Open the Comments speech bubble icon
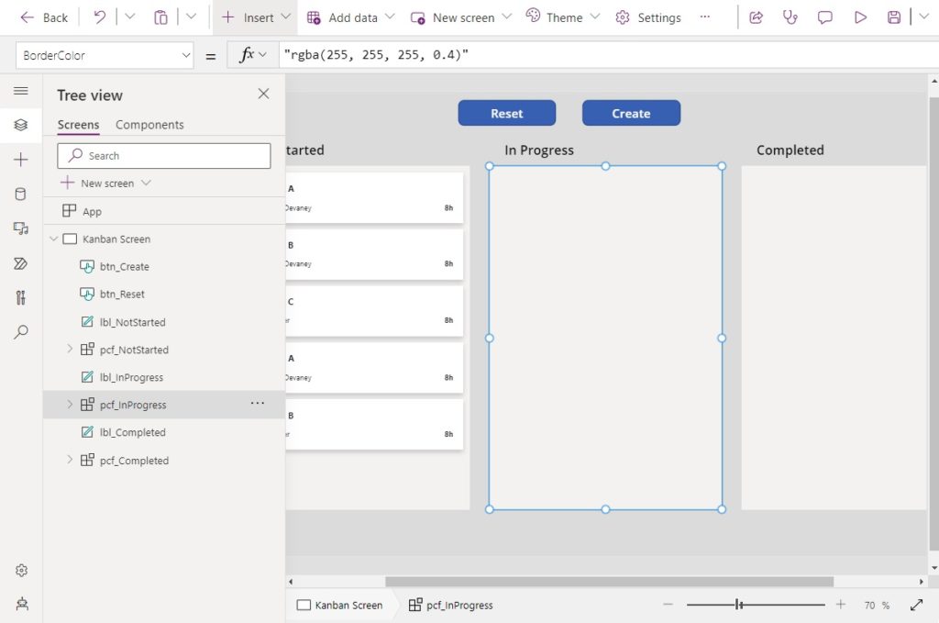This screenshot has width=939, height=623. (x=825, y=17)
